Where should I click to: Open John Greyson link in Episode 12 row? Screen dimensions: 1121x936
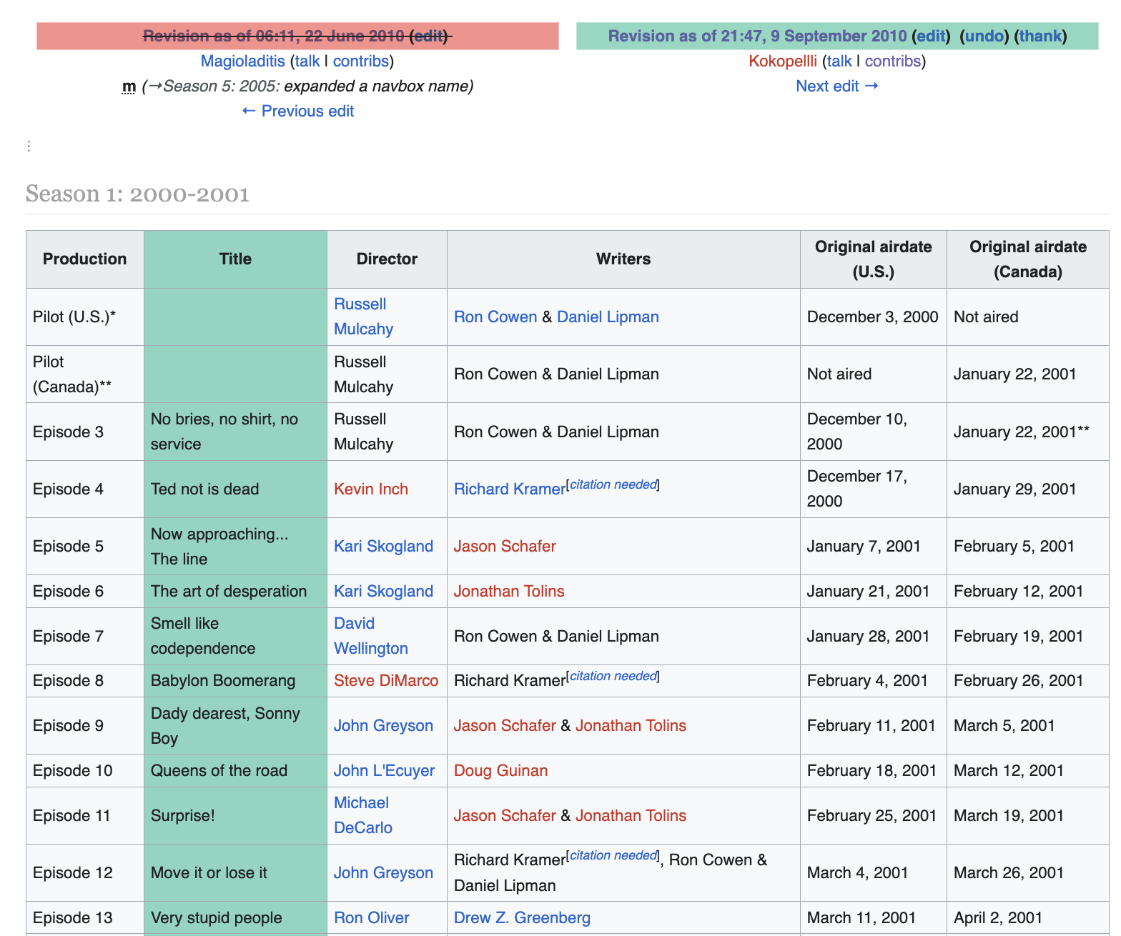pos(383,873)
